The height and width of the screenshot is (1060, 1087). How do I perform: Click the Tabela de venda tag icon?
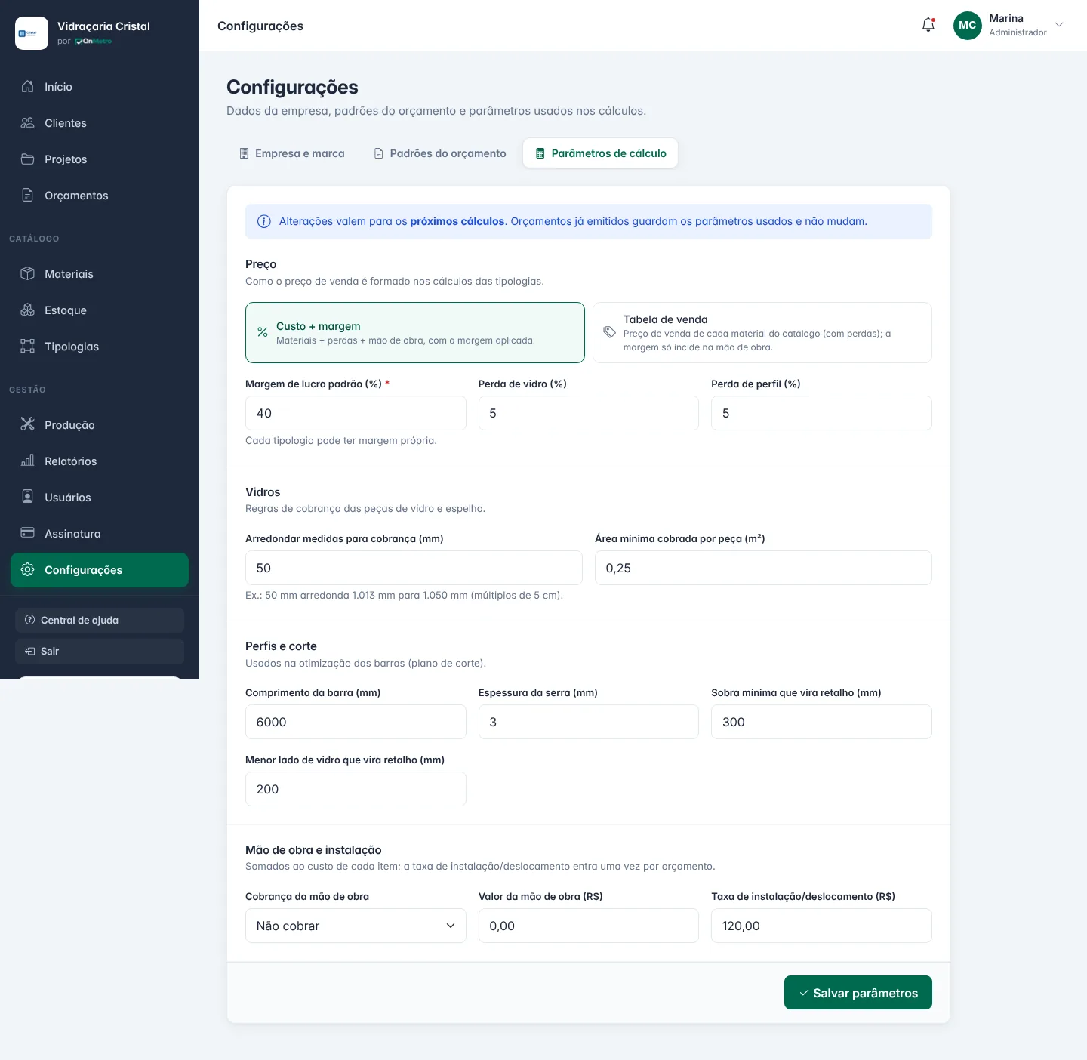609,332
